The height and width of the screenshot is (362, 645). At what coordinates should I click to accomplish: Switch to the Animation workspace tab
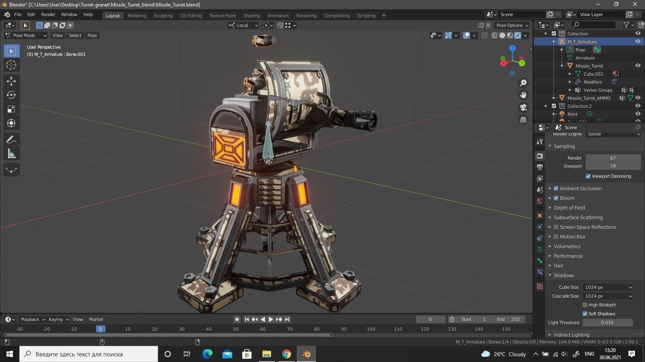(278, 15)
